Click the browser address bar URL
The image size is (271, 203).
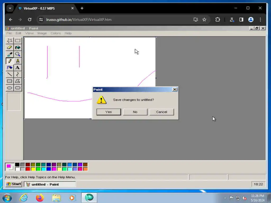point(79,20)
